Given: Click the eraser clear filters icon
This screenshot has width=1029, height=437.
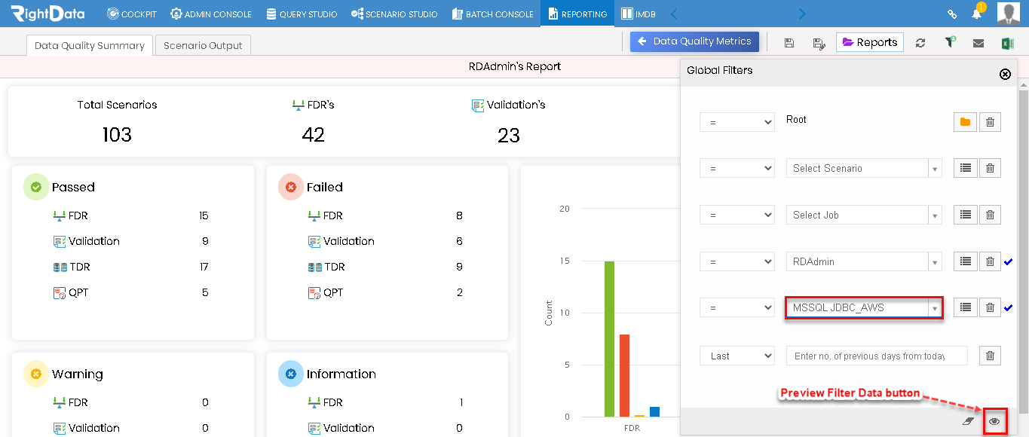Looking at the screenshot, I should click(969, 422).
